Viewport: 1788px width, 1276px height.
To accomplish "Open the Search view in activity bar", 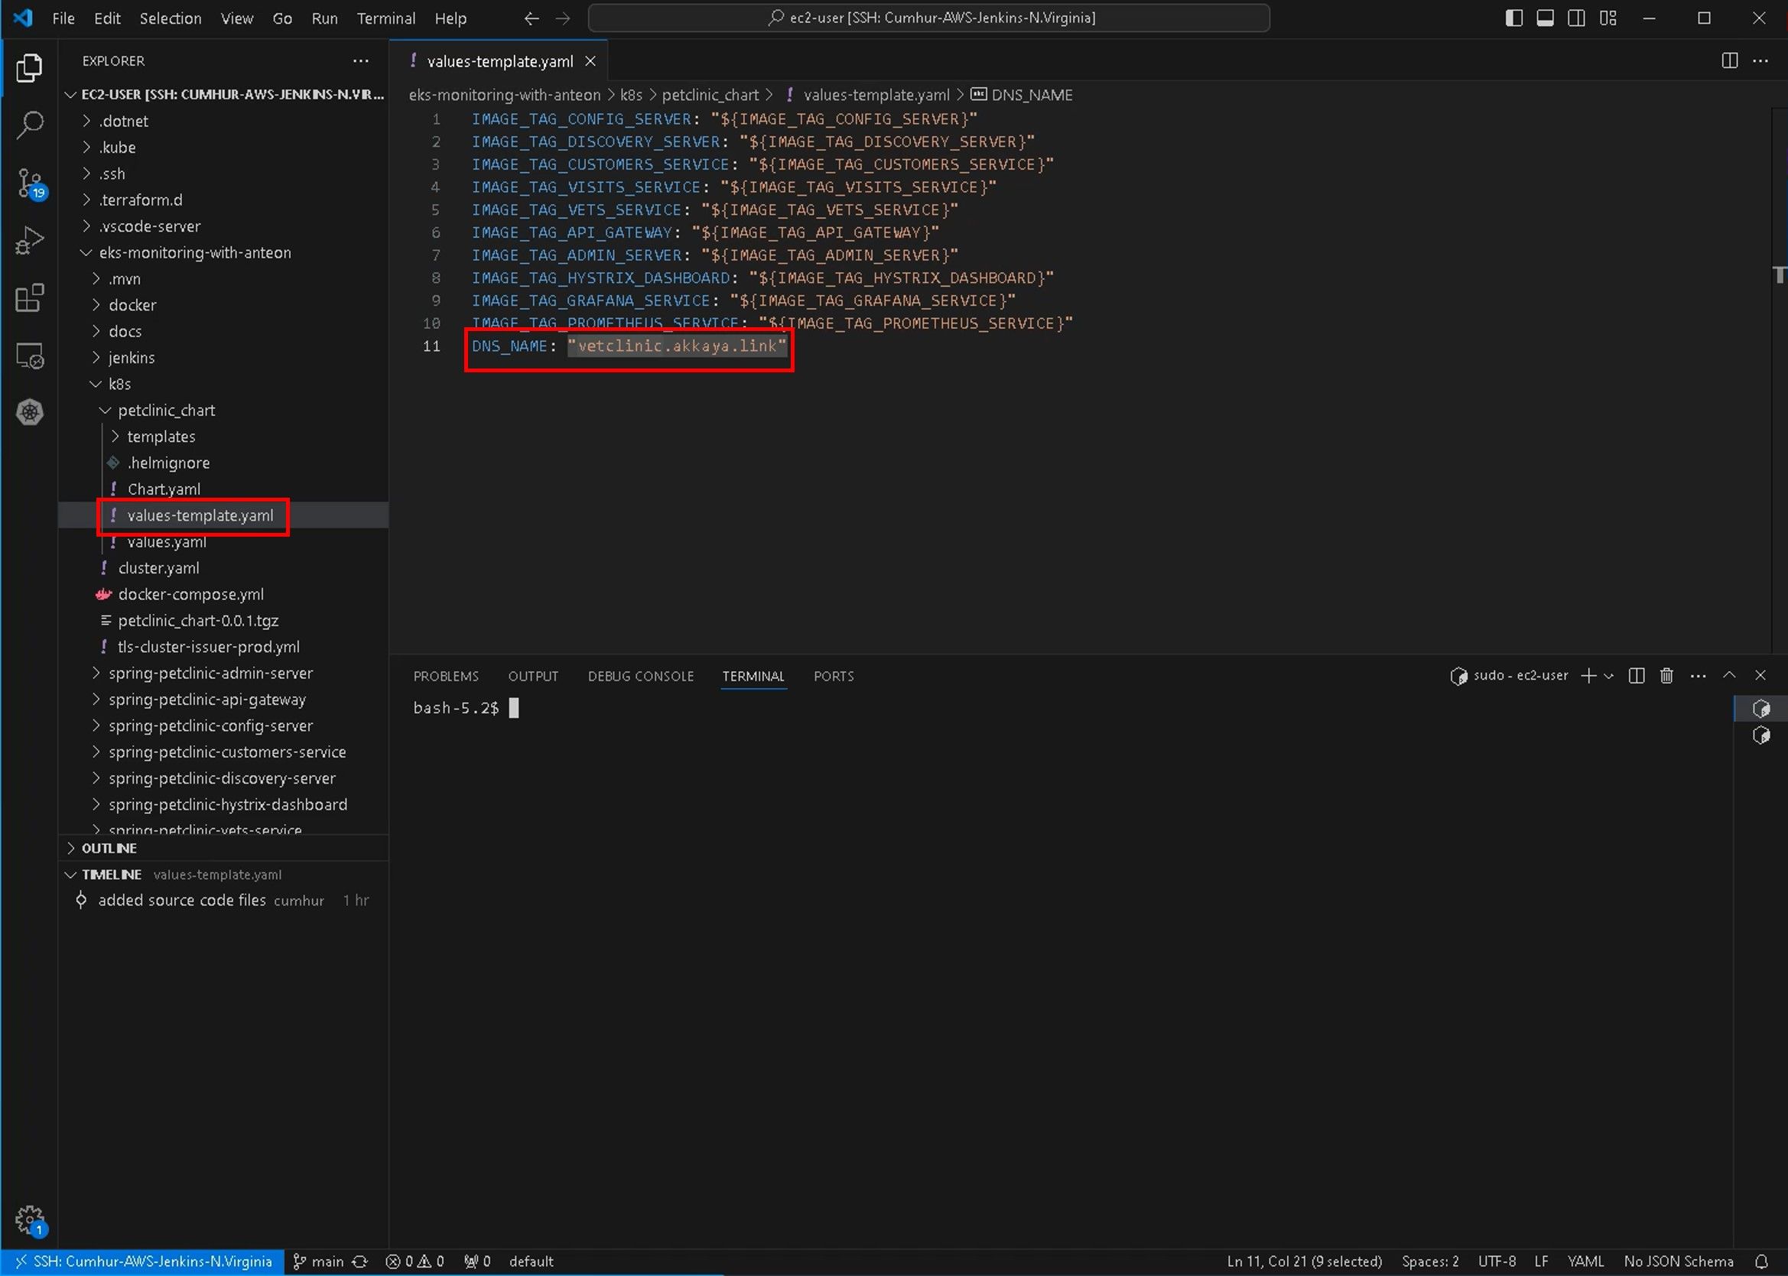I will point(29,124).
